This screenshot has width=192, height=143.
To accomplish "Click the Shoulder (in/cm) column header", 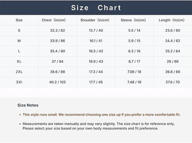I will point(95,20).
